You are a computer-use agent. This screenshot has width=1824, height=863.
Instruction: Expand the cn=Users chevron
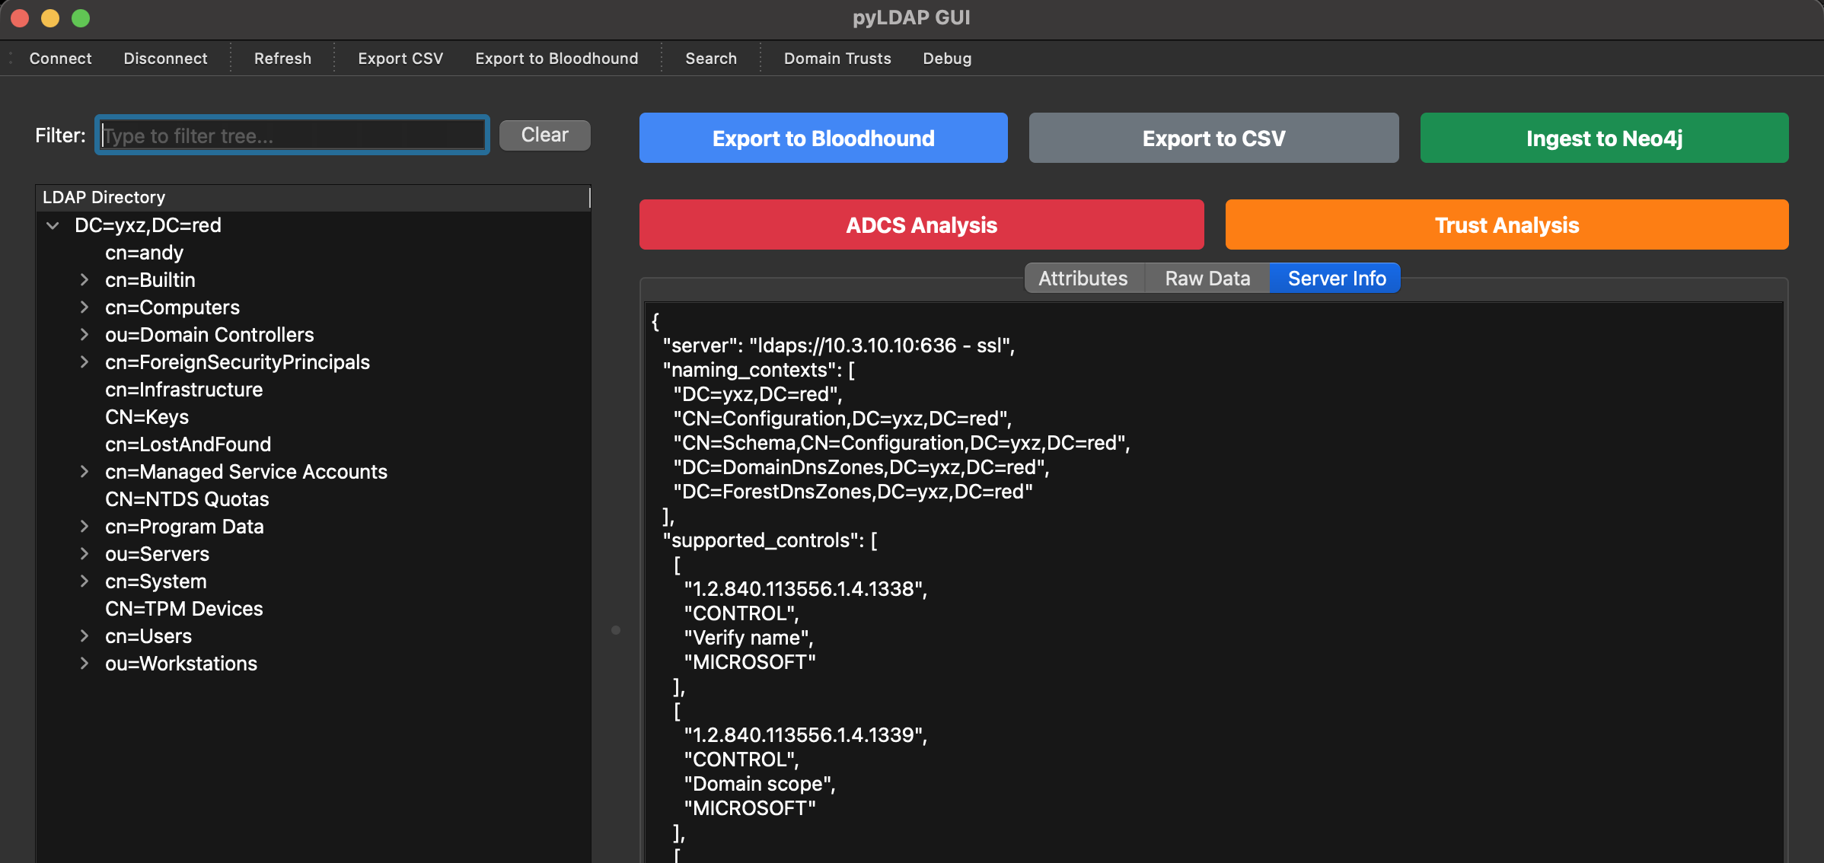[x=85, y=636]
